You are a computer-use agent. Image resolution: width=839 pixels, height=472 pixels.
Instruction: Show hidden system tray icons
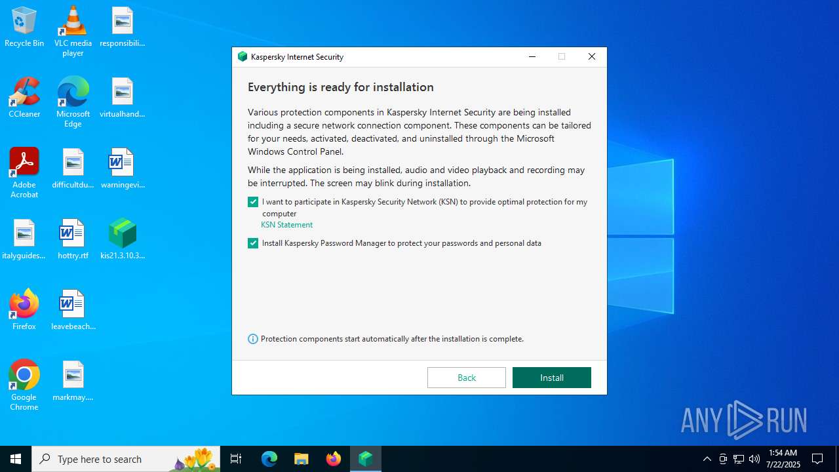[707, 459]
